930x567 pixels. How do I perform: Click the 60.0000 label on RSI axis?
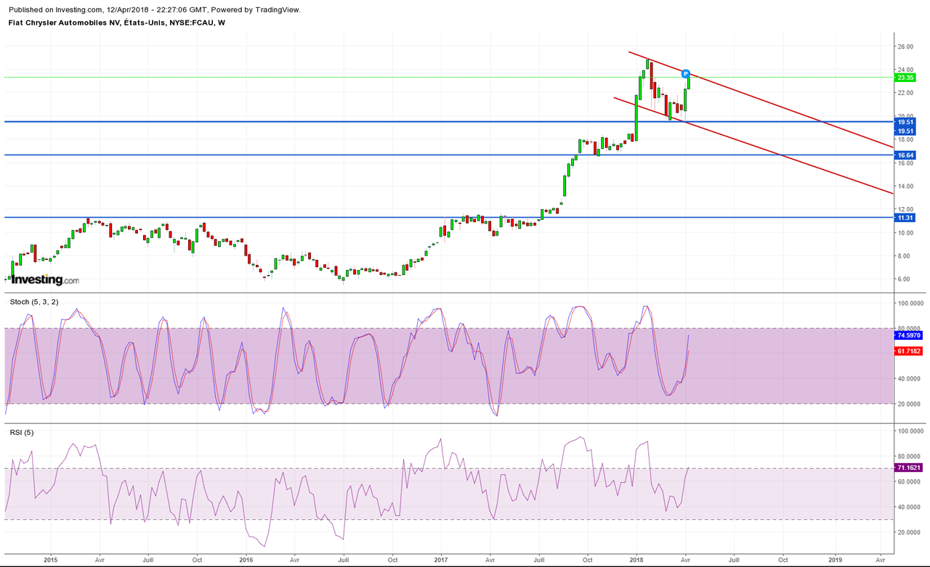tap(907, 481)
